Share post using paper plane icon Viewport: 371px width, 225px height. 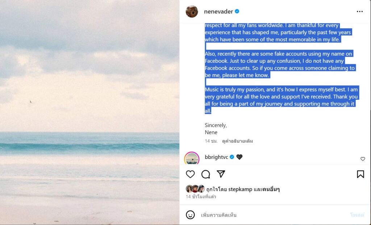coord(221,174)
